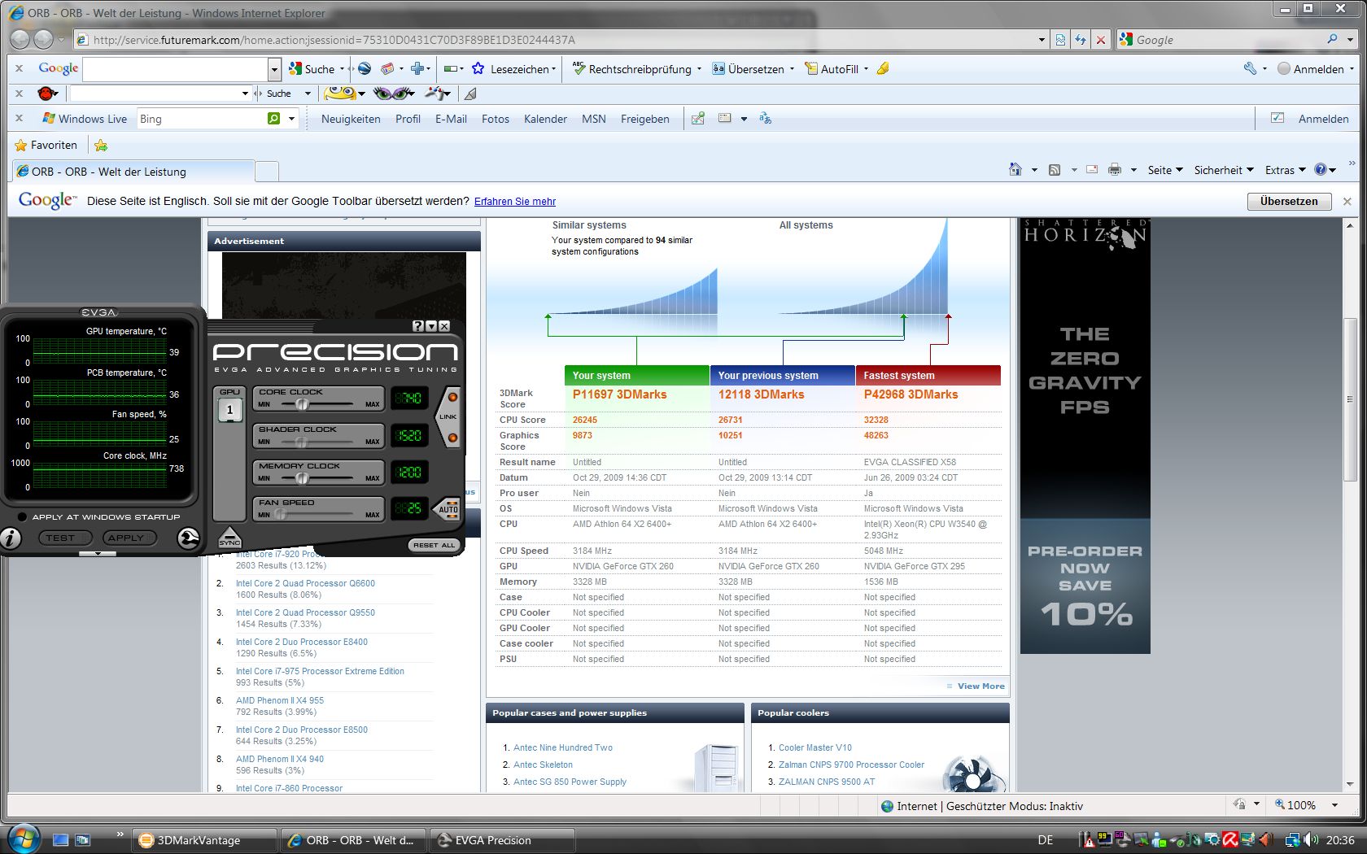Click Bing green search button
This screenshot has height=854, width=1367.
(x=274, y=119)
